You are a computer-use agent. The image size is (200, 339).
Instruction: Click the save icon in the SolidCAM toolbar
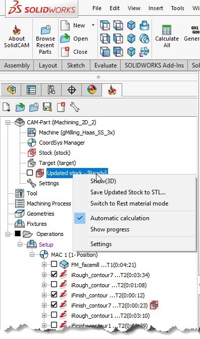tap(47, 107)
